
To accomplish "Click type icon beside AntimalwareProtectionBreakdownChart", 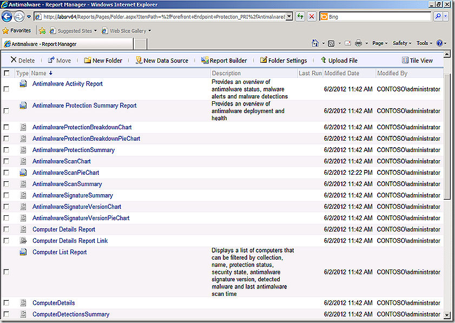I will point(23,127).
